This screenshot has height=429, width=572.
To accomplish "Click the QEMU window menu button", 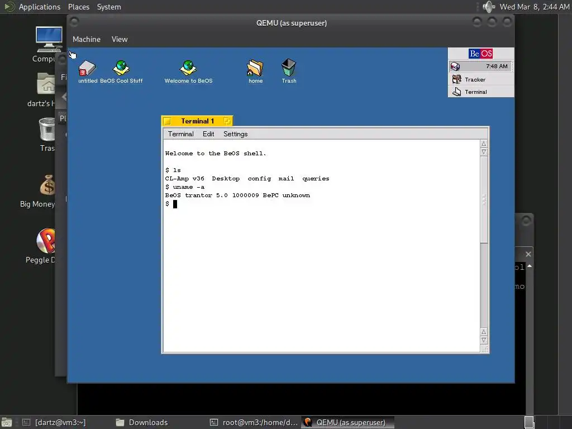I will coord(74,22).
